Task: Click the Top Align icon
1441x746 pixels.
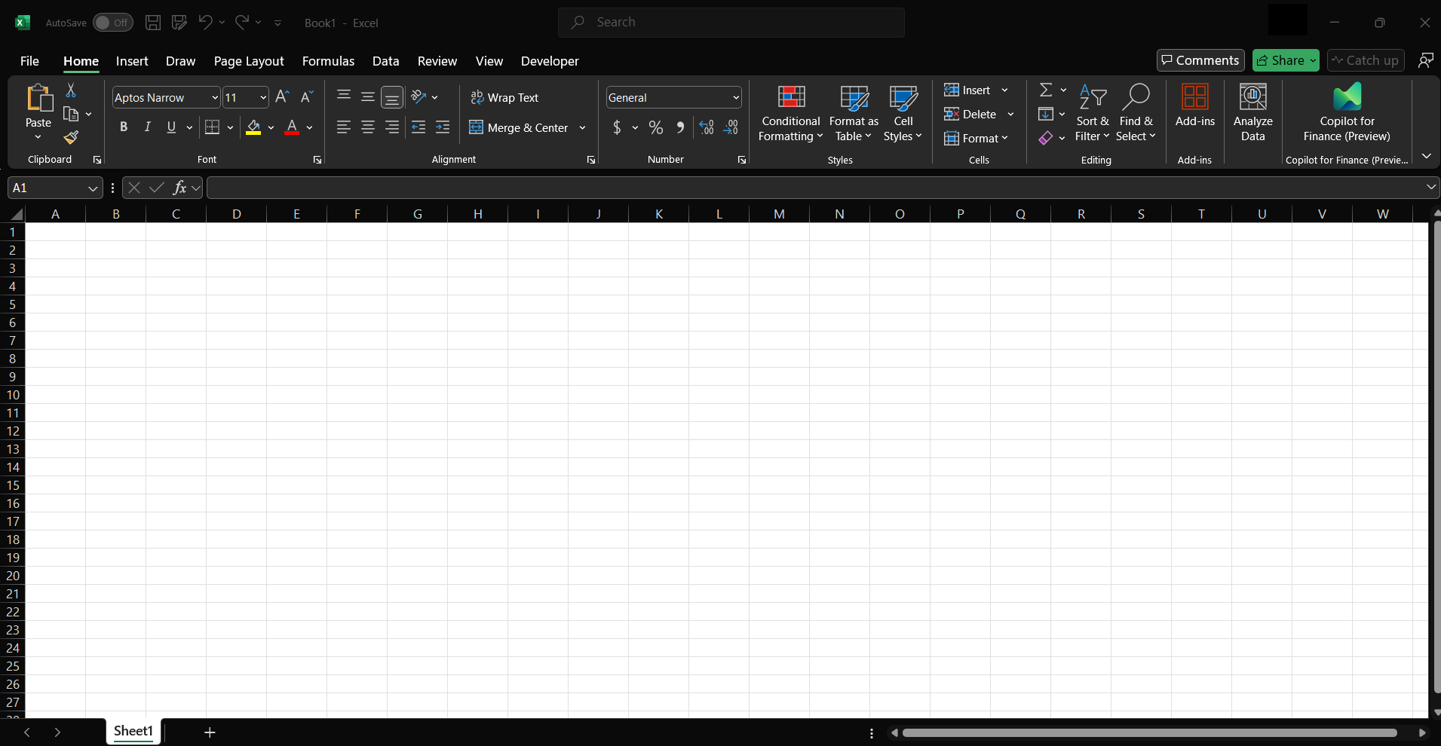Action: tap(344, 96)
